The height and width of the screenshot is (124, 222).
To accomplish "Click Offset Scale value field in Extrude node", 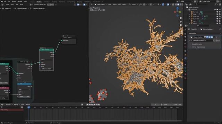I will [46, 69].
